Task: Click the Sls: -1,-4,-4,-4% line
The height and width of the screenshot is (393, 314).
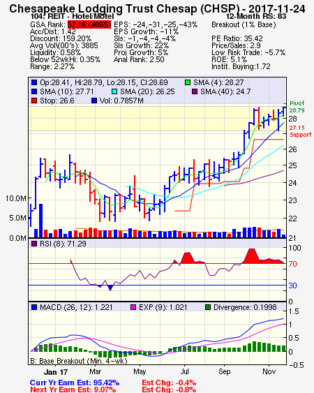Action: point(145,38)
